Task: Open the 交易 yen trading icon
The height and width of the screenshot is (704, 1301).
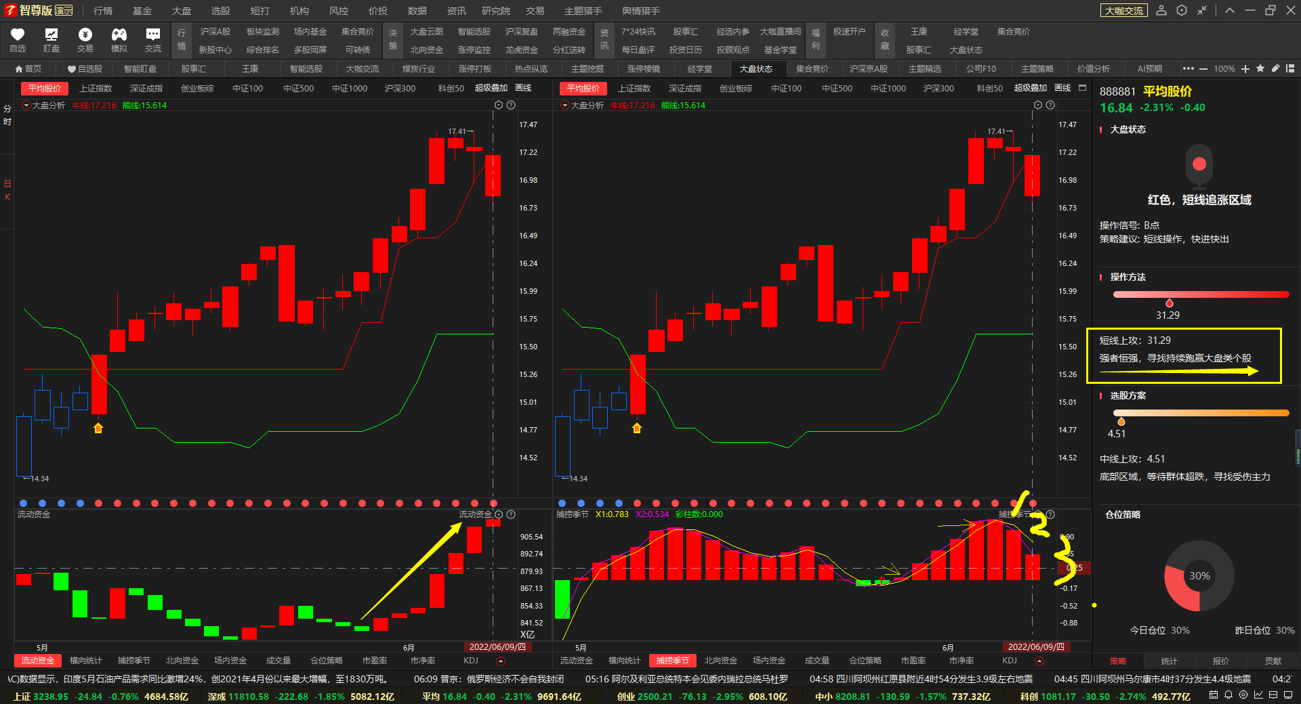Action: click(x=85, y=39)
